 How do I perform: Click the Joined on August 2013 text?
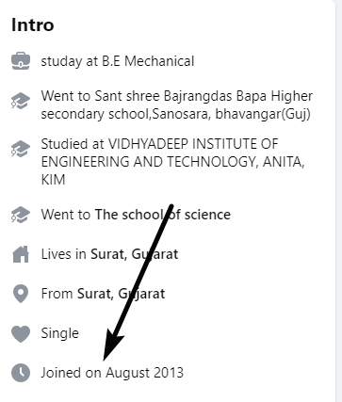coord(112,373)
